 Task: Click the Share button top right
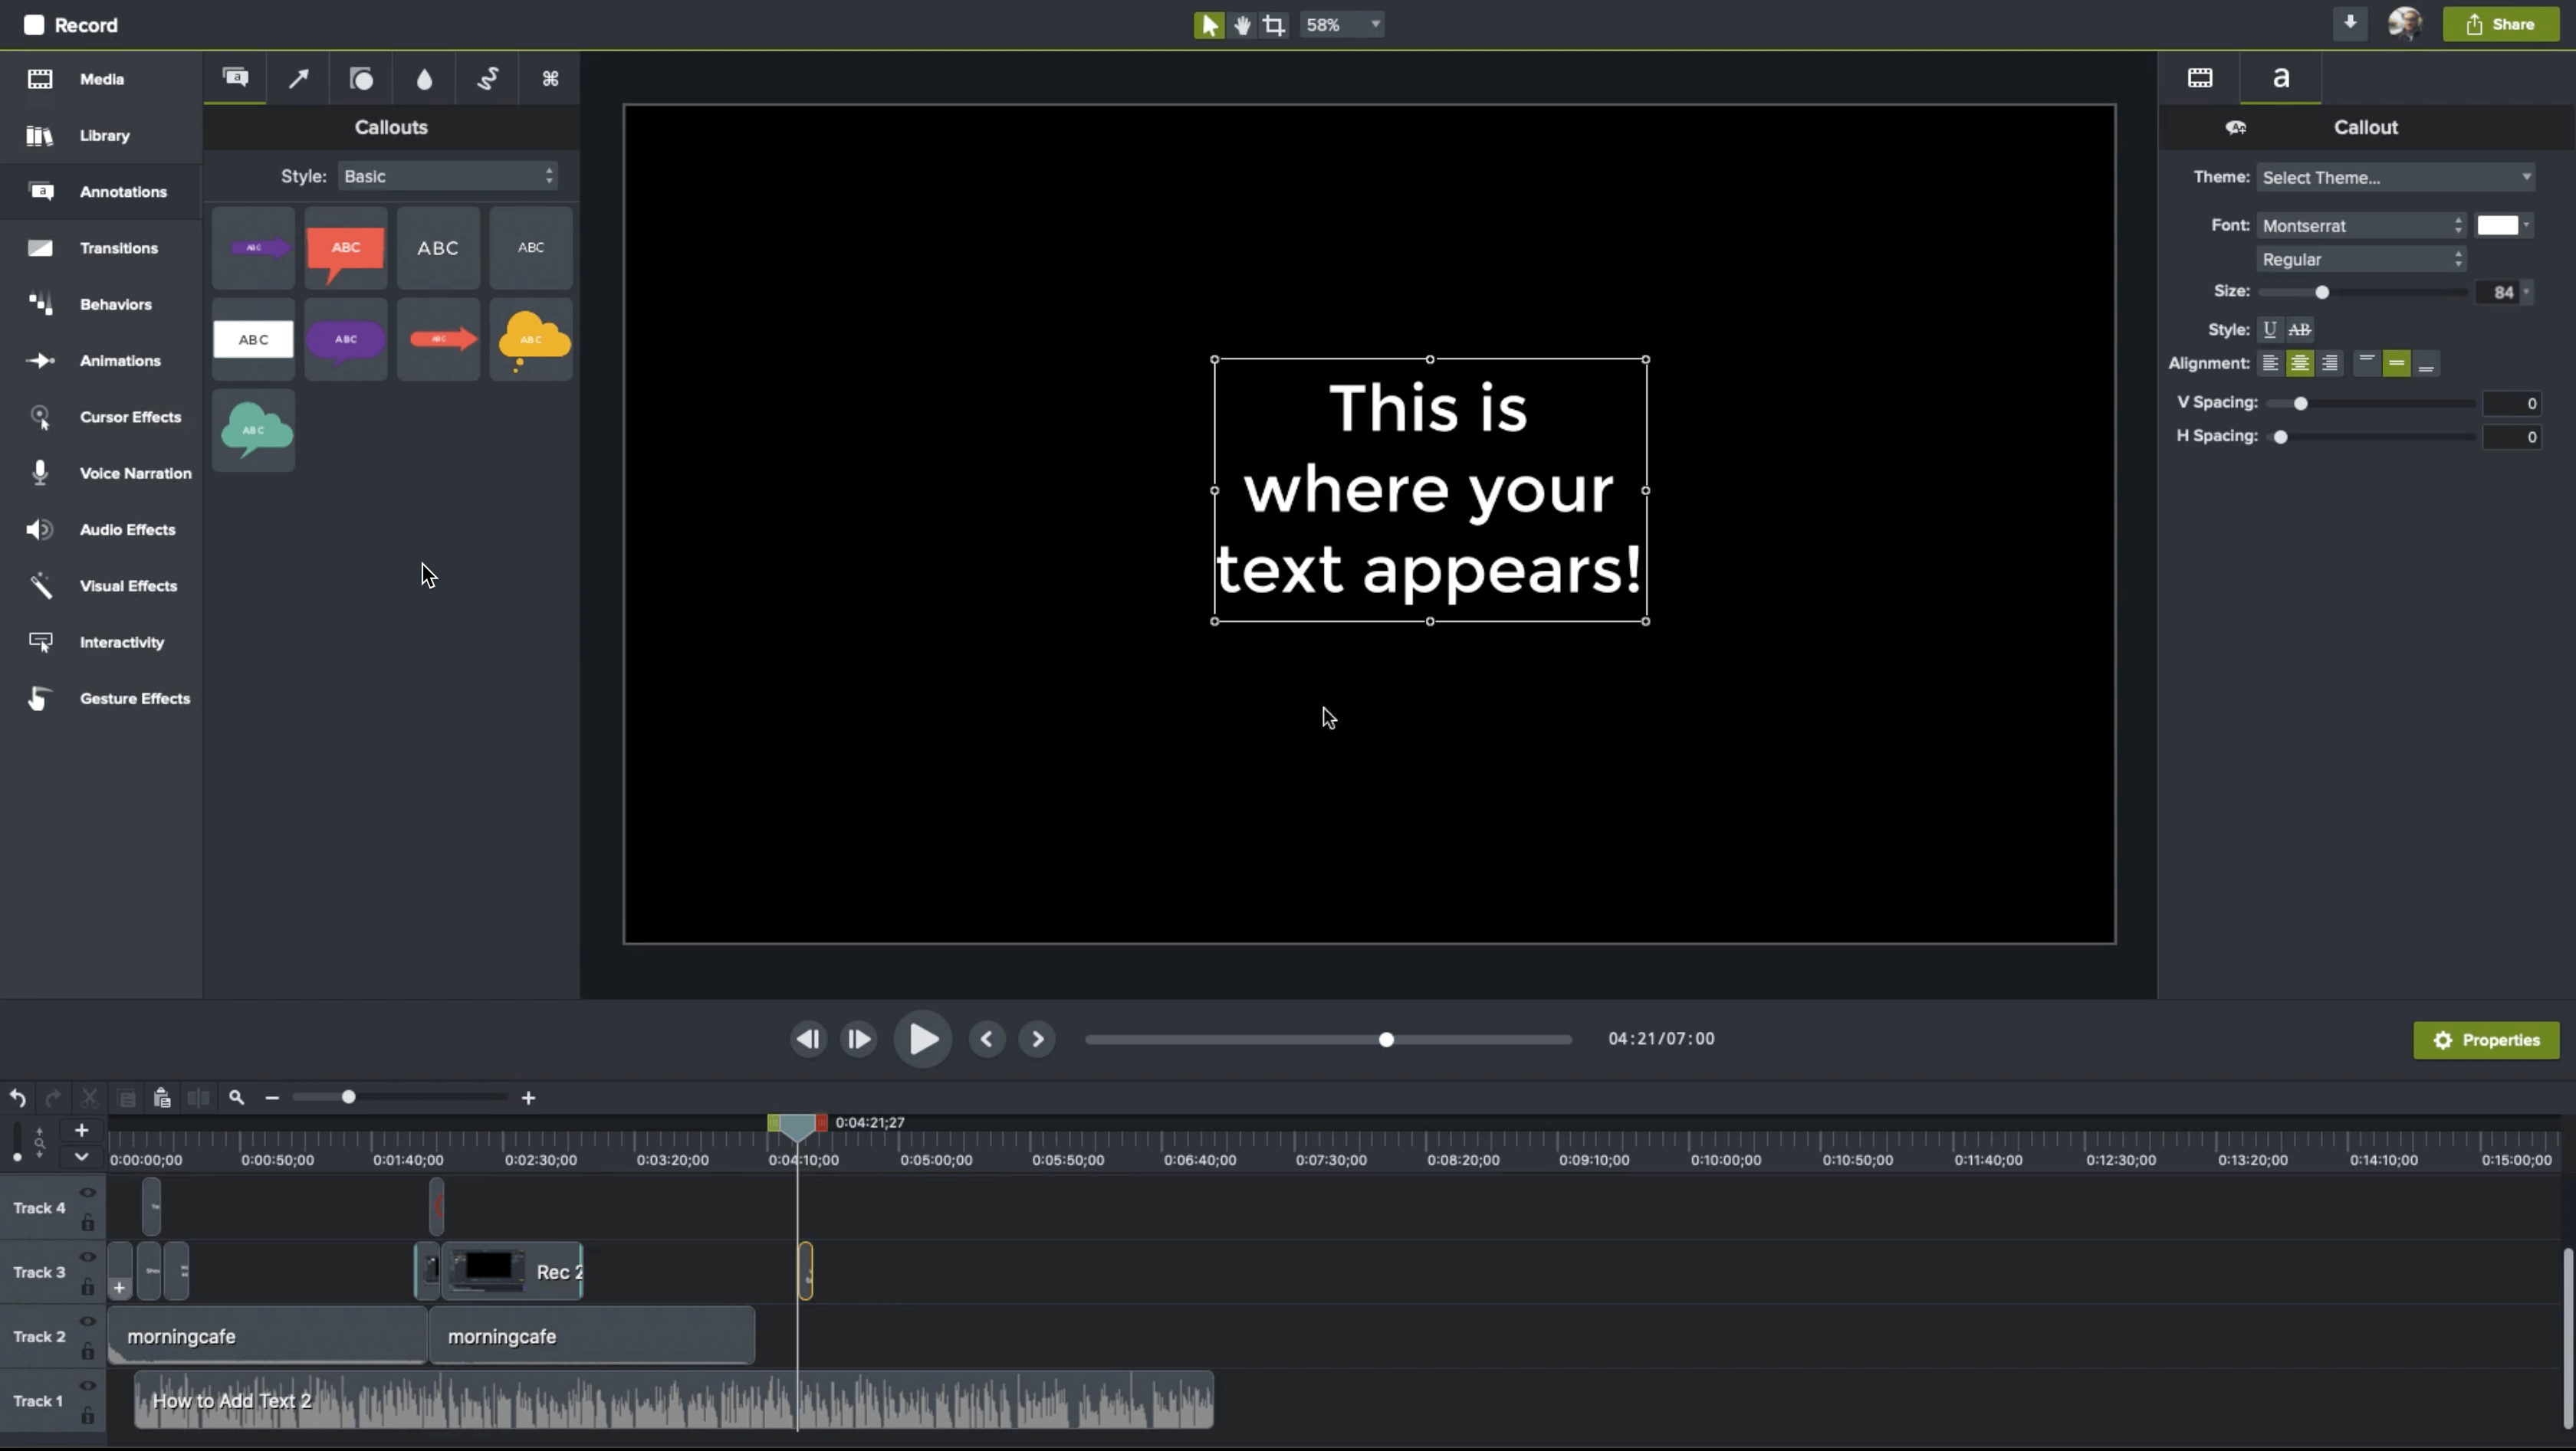(x=2500, y=25)
